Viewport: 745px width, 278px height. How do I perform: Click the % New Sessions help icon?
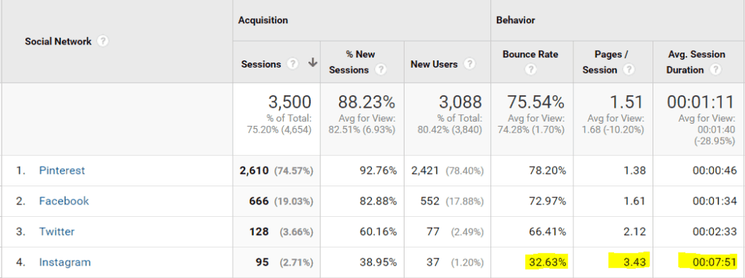[380, 70]
